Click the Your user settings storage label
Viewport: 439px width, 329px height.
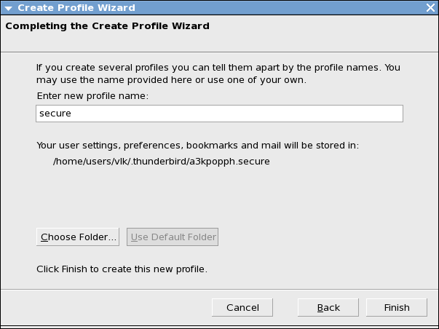[198, 146]
